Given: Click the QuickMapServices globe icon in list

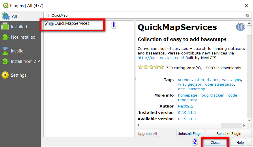Looking at the screenshot, I should point(51,24).
